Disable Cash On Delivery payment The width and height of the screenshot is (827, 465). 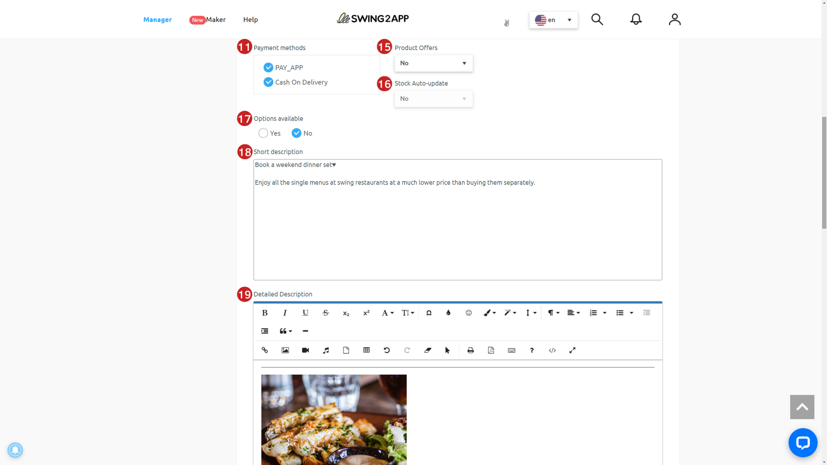(268, 82)
